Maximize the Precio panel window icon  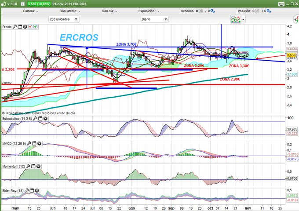(20, 27)
